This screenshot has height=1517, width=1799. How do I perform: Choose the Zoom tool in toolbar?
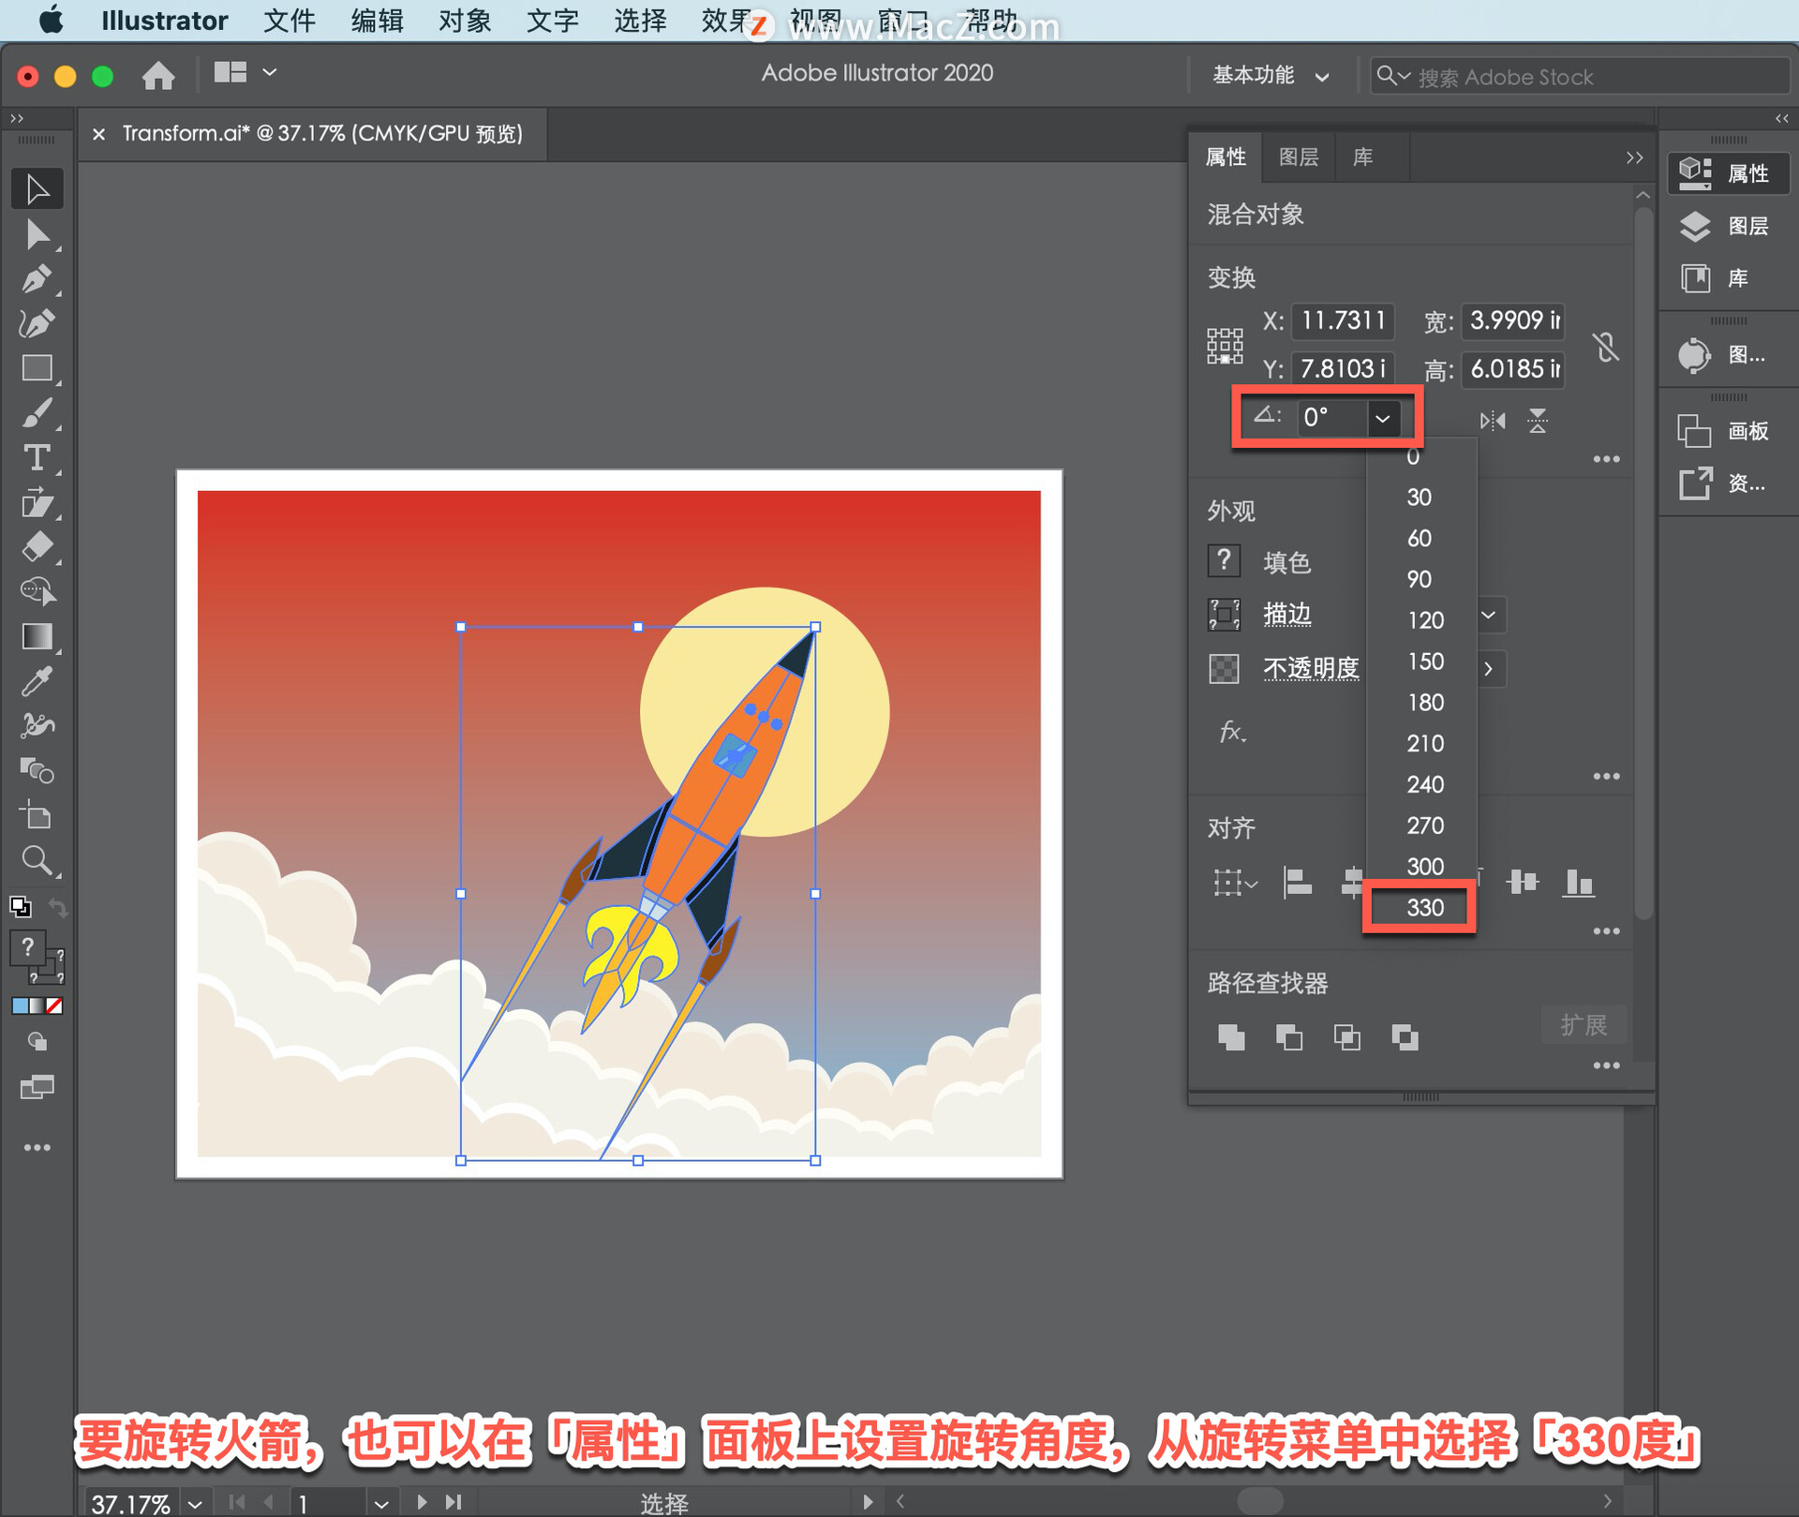click(37, 860)
